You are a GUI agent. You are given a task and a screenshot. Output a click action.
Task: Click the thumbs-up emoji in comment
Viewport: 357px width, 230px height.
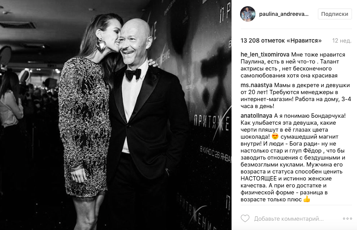pos(307,199)
